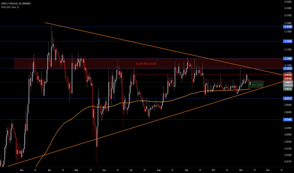Select the BUY ZONE box
The width and height of the screenshot is (294, 173).
coord(256,84)
